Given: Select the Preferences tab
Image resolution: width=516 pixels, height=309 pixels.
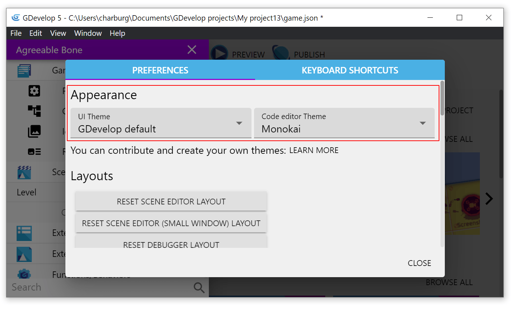Looking at the screenshot, I should [160, 70].
